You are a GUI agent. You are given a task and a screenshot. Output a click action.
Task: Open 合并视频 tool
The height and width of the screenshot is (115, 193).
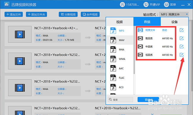tap(90, 14)
